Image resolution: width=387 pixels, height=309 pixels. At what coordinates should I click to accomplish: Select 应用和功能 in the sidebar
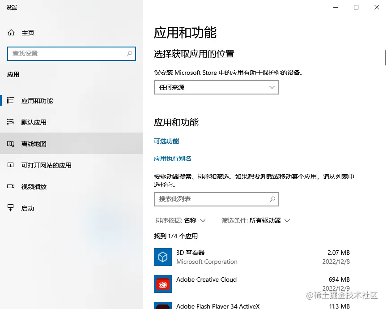click(x=72, y=100)
